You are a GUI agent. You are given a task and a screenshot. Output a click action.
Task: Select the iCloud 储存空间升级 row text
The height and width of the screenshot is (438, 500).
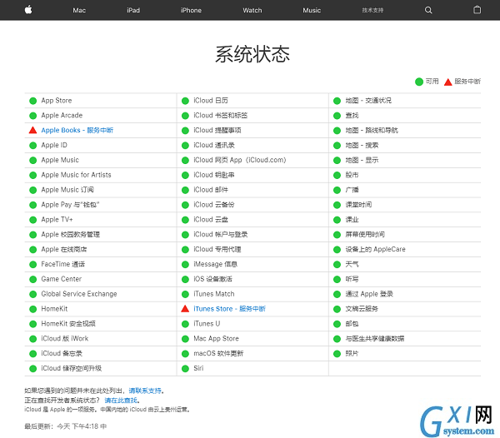coord(72,368)
